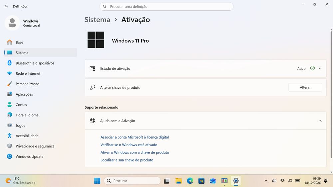Image resolution: width=333 pixels, height=187 pixels.
Task: Click the Procurar uma definição search box
Action: pyautogui.click(x=166, y=7)
